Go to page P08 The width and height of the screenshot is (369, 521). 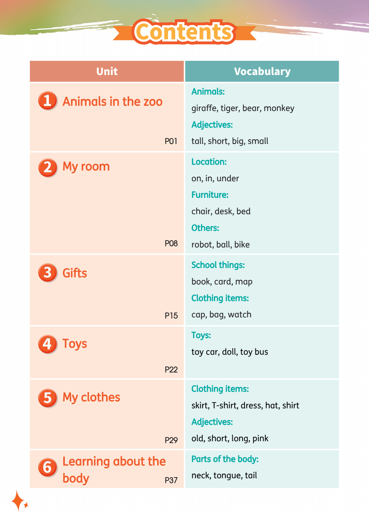click(x=171, y=243)
